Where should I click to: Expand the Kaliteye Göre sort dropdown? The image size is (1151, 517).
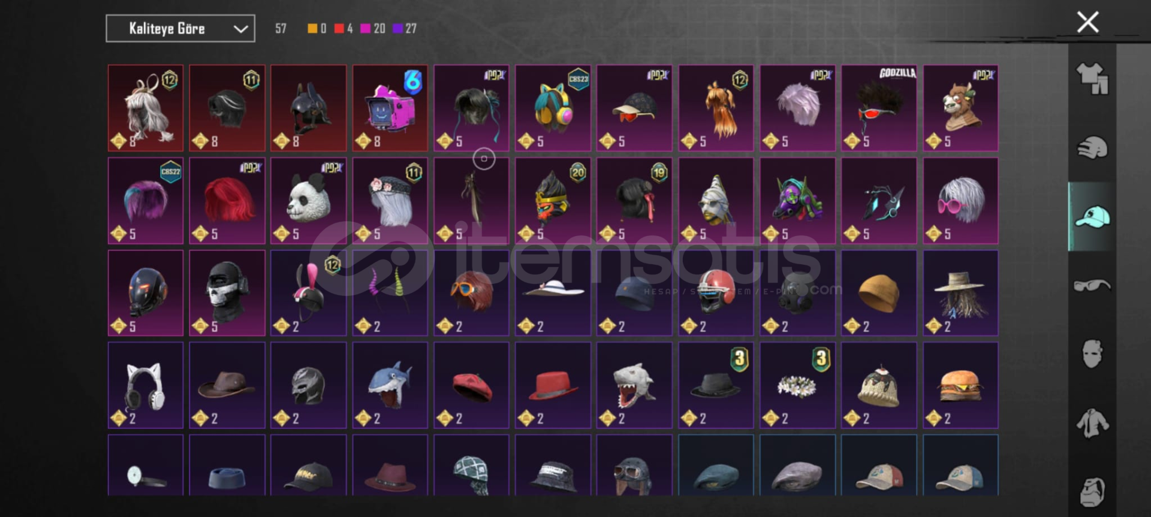180,28
